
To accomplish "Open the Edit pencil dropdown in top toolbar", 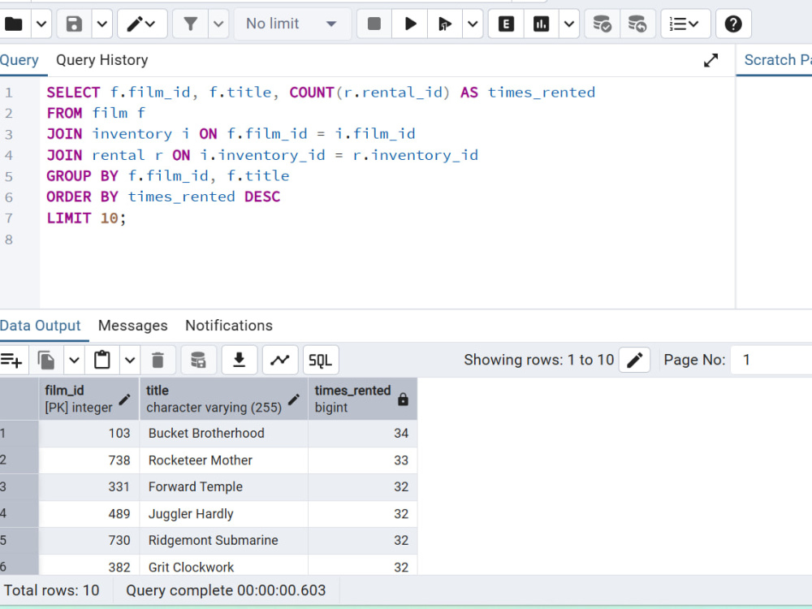I will pyautogui.click(x=142, y=24).
